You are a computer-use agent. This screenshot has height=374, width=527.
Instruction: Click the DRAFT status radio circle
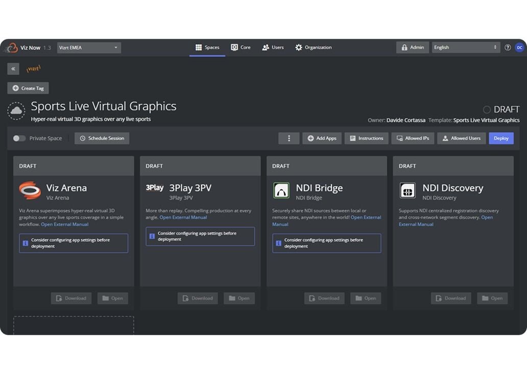[x=487, y=109]
